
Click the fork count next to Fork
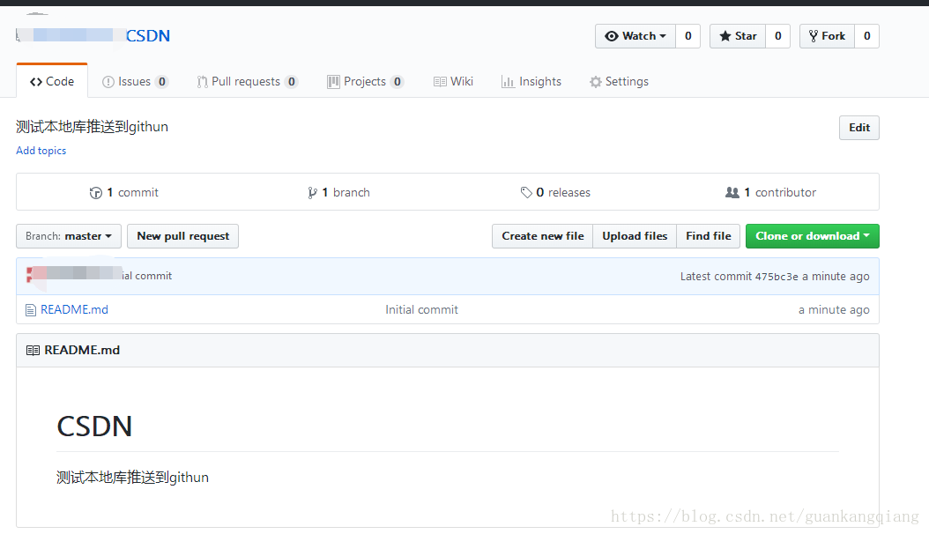[866, 36]
